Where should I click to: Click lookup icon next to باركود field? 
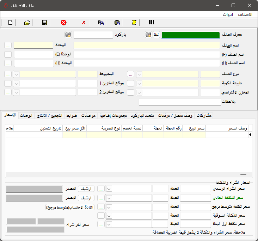(68, 35)
